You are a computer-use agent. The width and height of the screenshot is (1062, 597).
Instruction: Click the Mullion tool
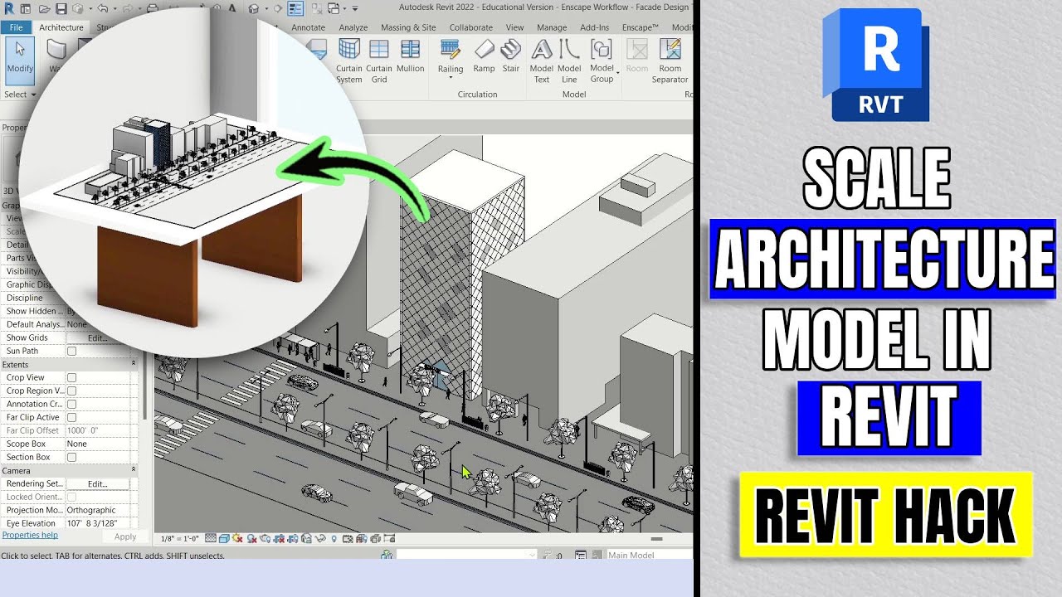[410, 56]
